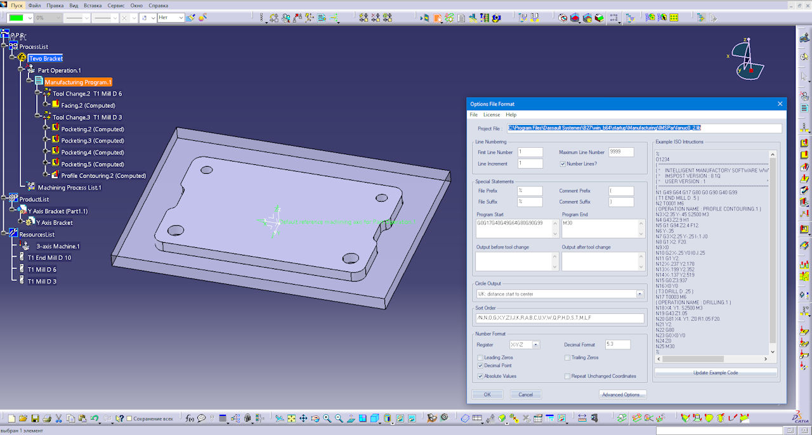812x435 pixels.
Task: Open the dialog's License menu
Action: tap(492, 115)
